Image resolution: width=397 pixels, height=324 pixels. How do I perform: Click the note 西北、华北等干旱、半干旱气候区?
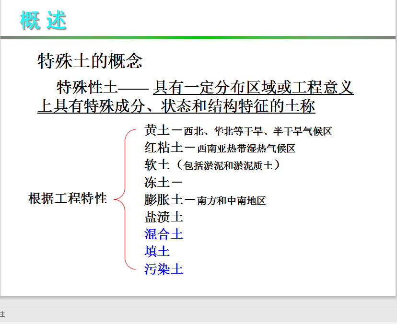click(258, 131)
